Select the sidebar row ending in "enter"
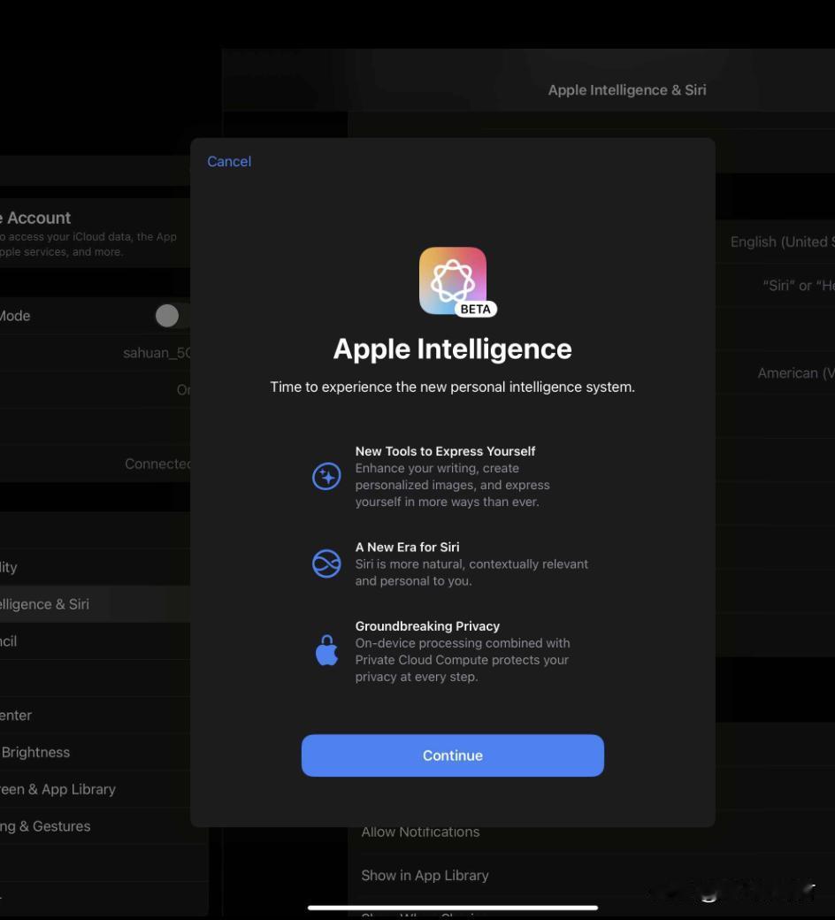This screenshot has width=835, height=920. [95, 716]
